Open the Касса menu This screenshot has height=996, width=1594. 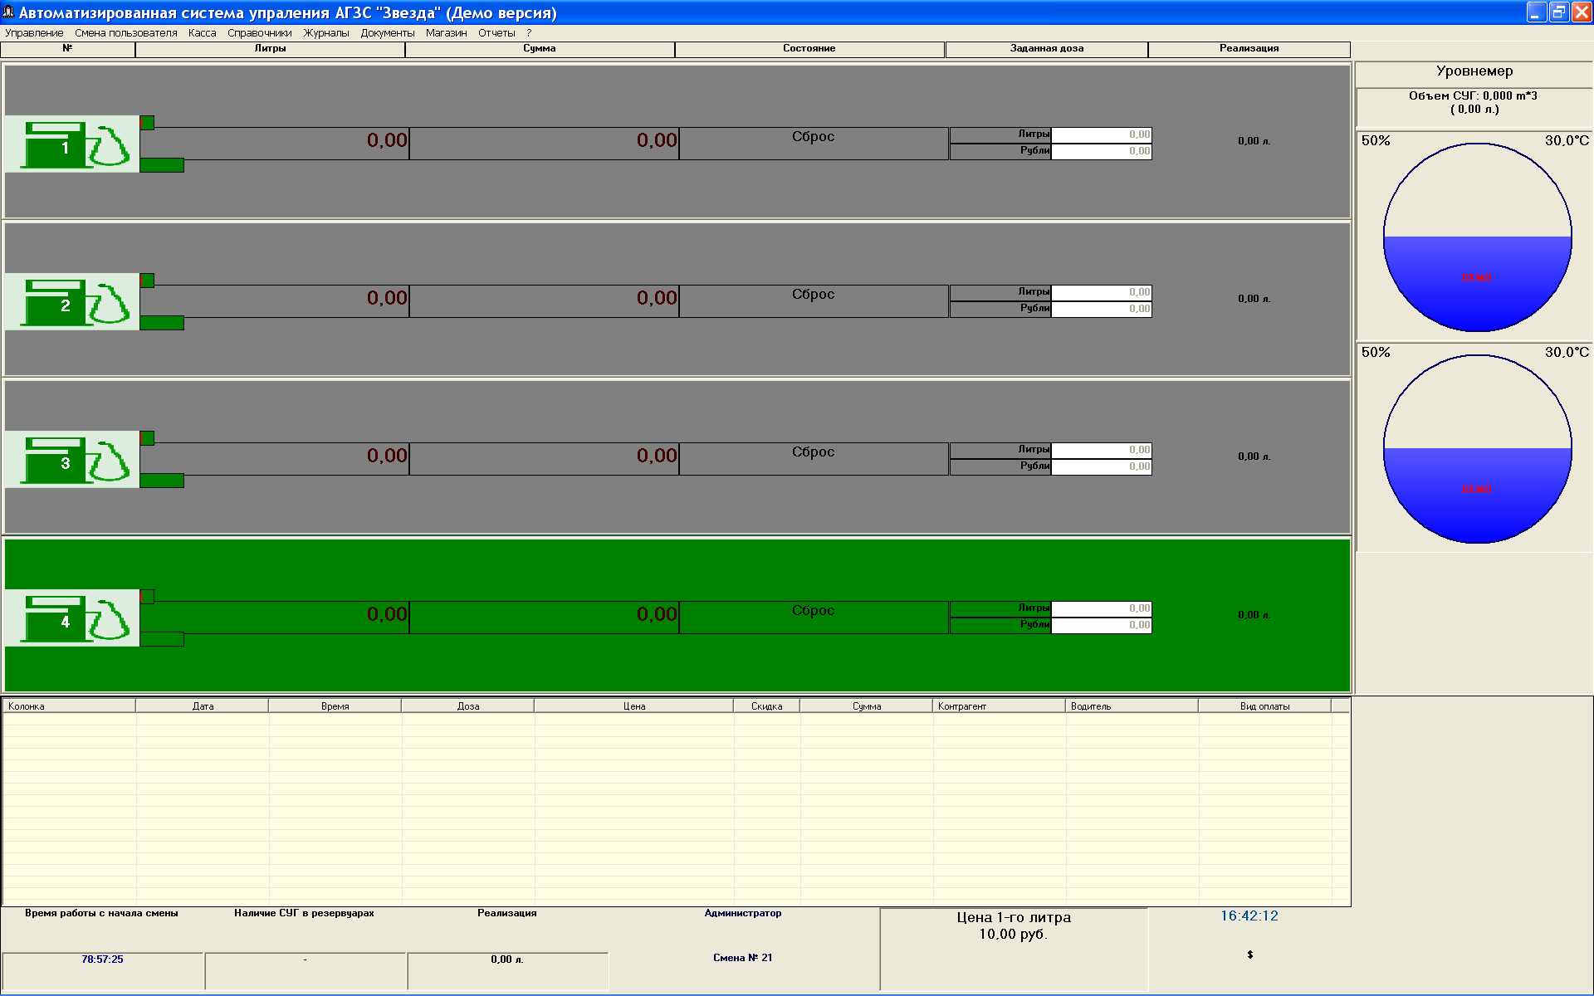tap(202, 33)
